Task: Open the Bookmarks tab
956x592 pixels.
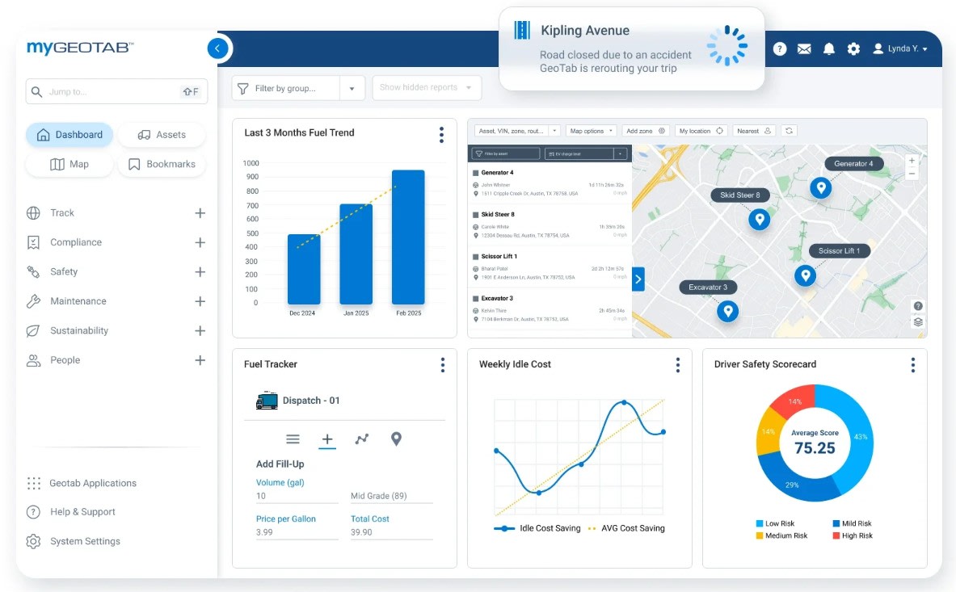Action: [x=162, y=164]
